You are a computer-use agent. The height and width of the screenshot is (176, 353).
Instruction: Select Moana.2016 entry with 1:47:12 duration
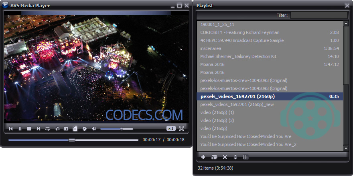(x=270, y=64)
